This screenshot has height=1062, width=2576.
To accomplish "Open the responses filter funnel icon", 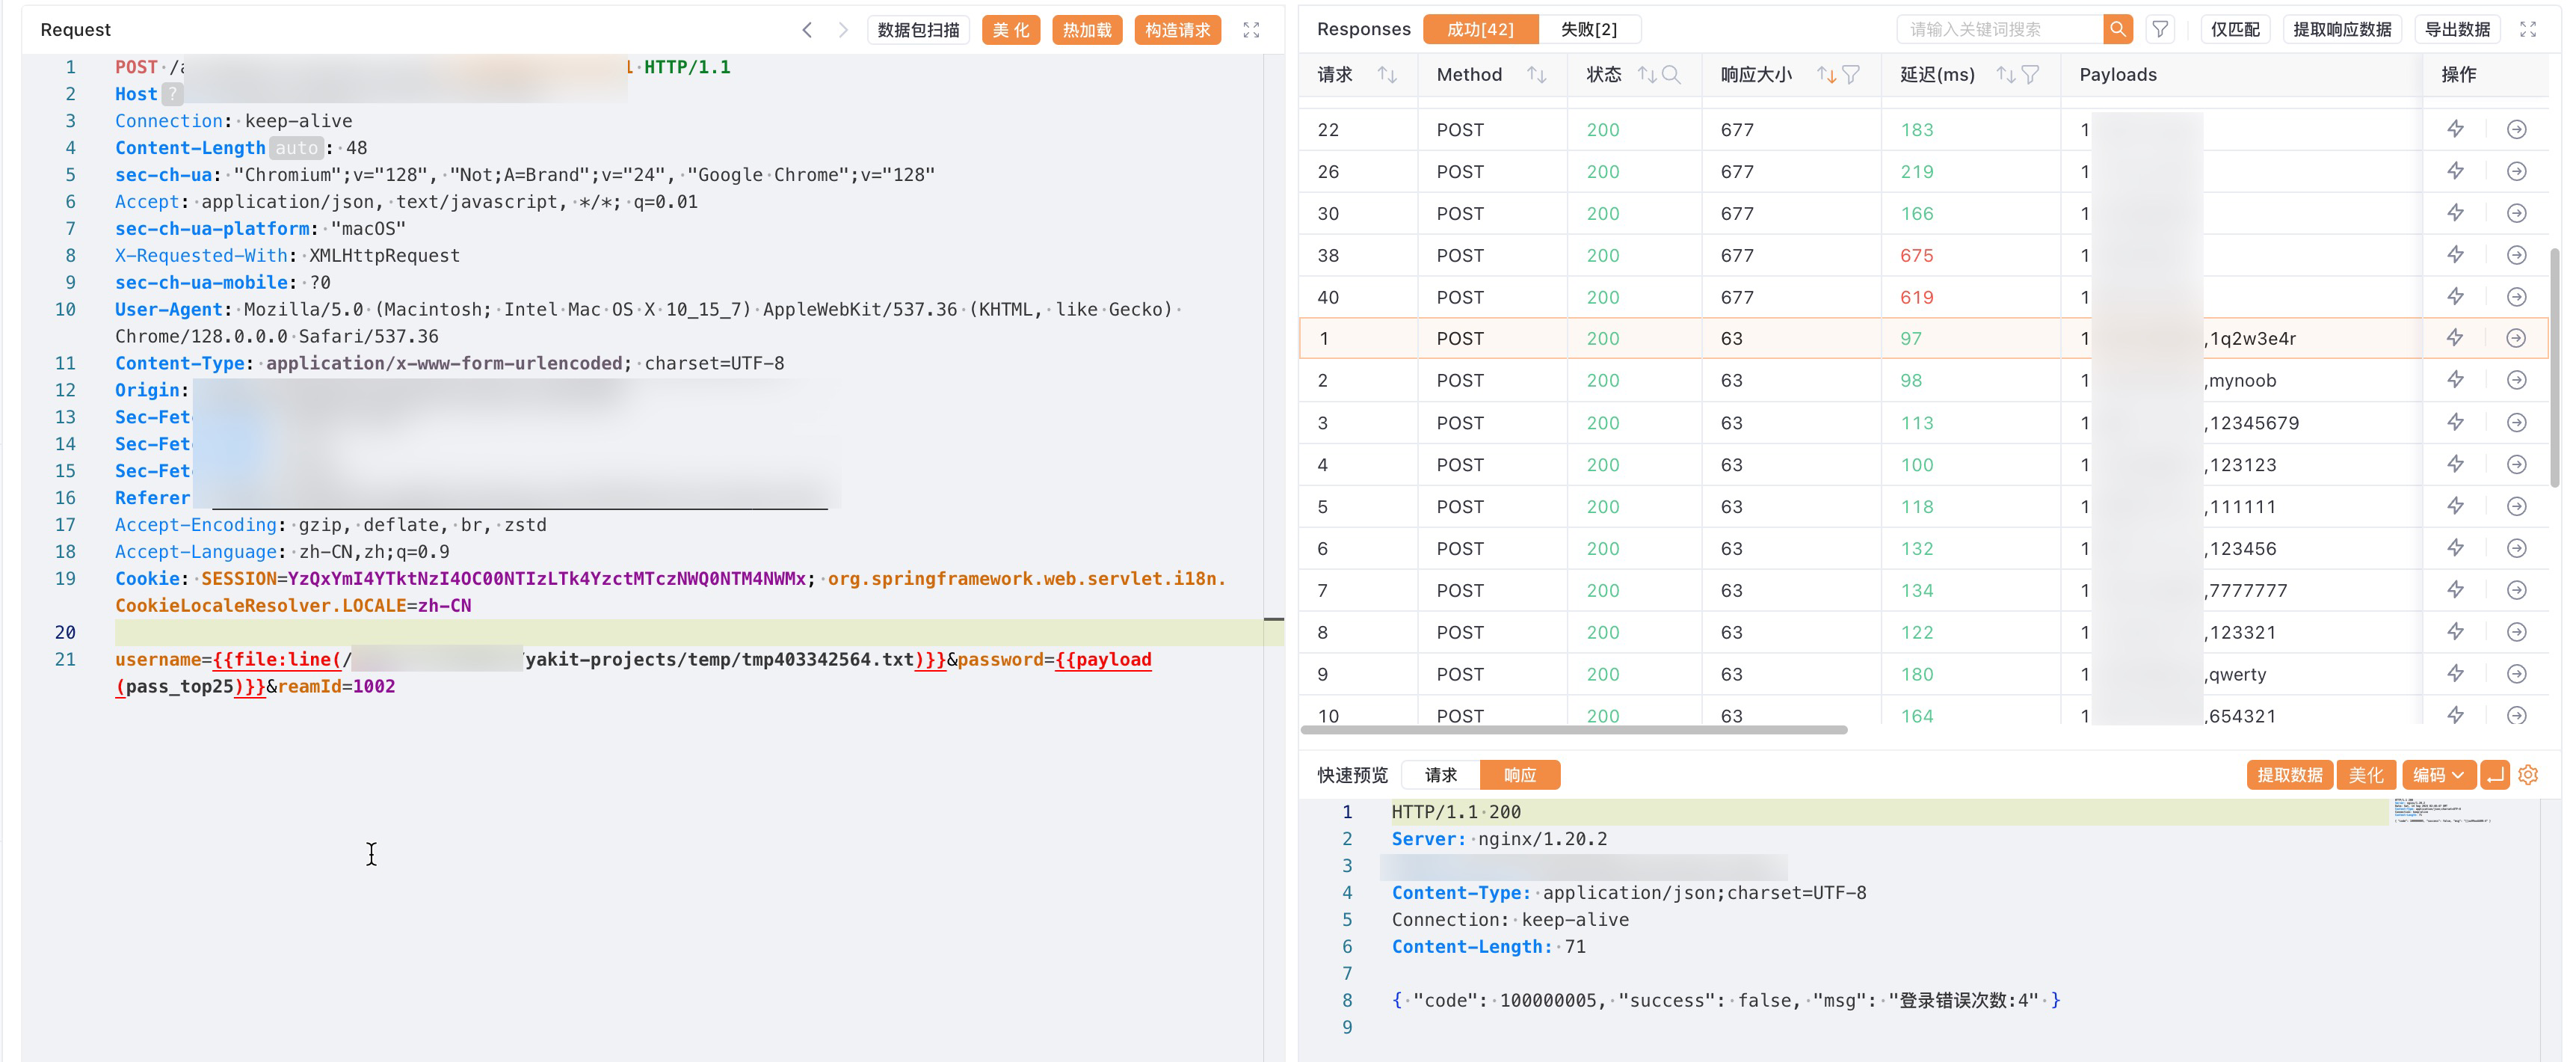I will coord(2160,29).
